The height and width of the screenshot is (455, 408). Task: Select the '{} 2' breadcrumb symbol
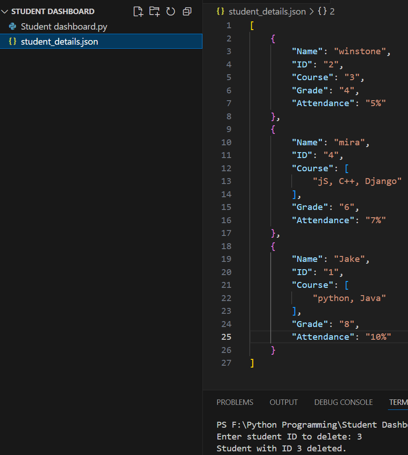[x=326, y=11]
